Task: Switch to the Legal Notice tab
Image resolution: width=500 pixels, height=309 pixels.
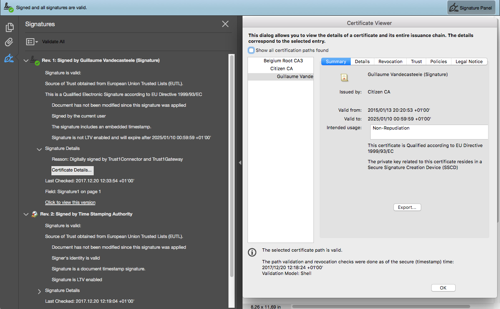Action: (469, 61)
